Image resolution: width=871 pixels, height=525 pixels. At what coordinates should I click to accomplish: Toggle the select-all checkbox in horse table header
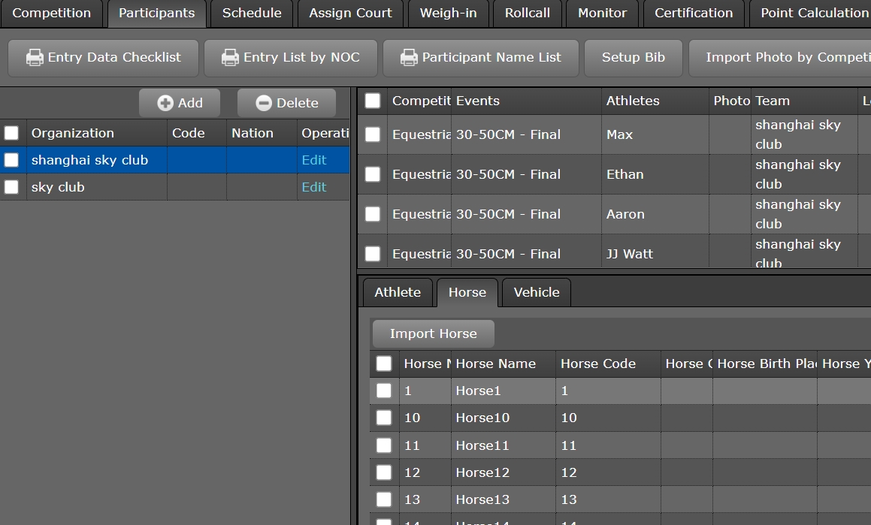click(x=384, y=364)
